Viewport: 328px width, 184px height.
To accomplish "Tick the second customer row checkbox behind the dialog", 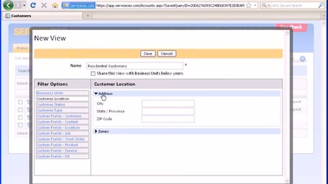I will coord(20,110).
